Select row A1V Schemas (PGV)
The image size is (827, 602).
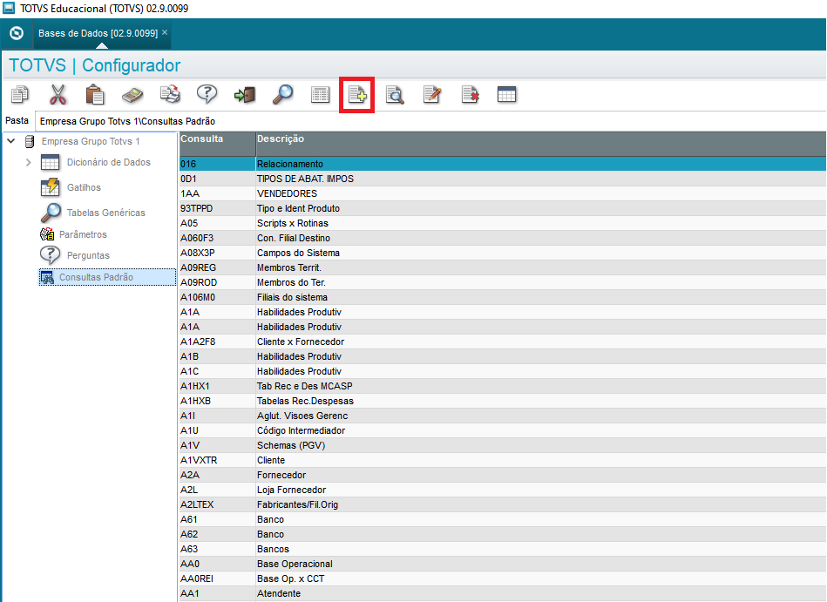(x=503, y=445)
